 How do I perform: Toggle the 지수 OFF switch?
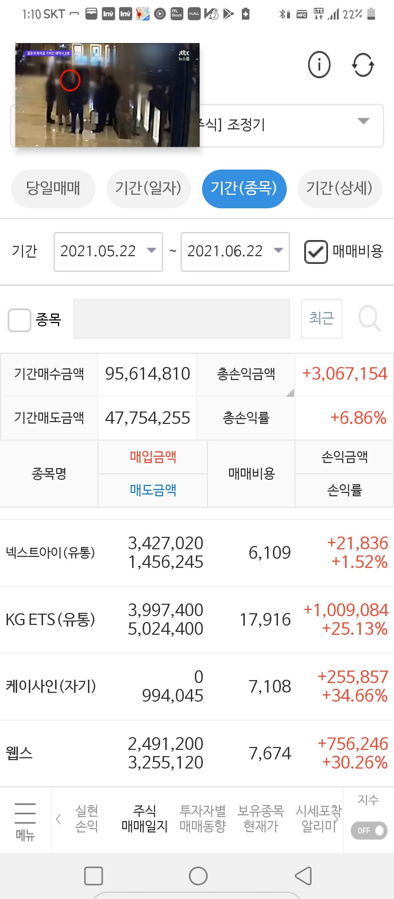point(369,830)
